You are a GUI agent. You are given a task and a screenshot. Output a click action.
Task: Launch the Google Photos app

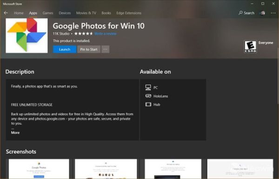(65, 49)
